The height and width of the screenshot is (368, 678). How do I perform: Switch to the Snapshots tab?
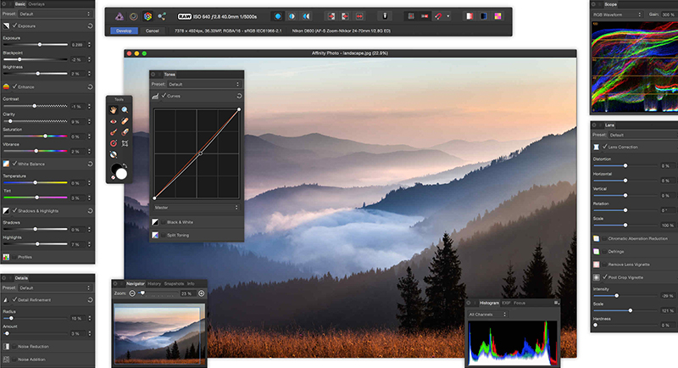pyautogui.click(x=174, y=284)
